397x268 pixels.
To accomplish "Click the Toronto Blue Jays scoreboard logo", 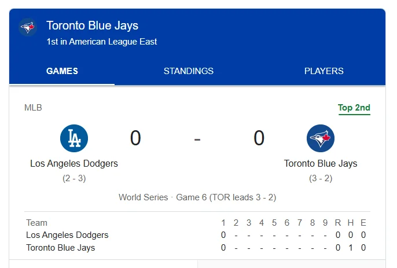I will 321,138.
